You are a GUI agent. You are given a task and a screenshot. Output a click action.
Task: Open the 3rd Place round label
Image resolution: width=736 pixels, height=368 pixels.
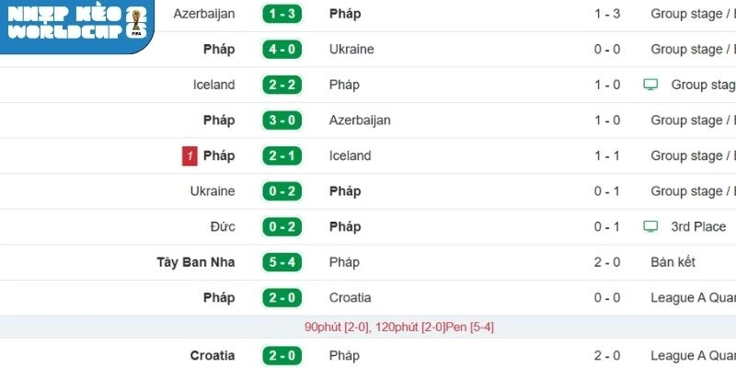pyautogui.click(x=698, y=226)
